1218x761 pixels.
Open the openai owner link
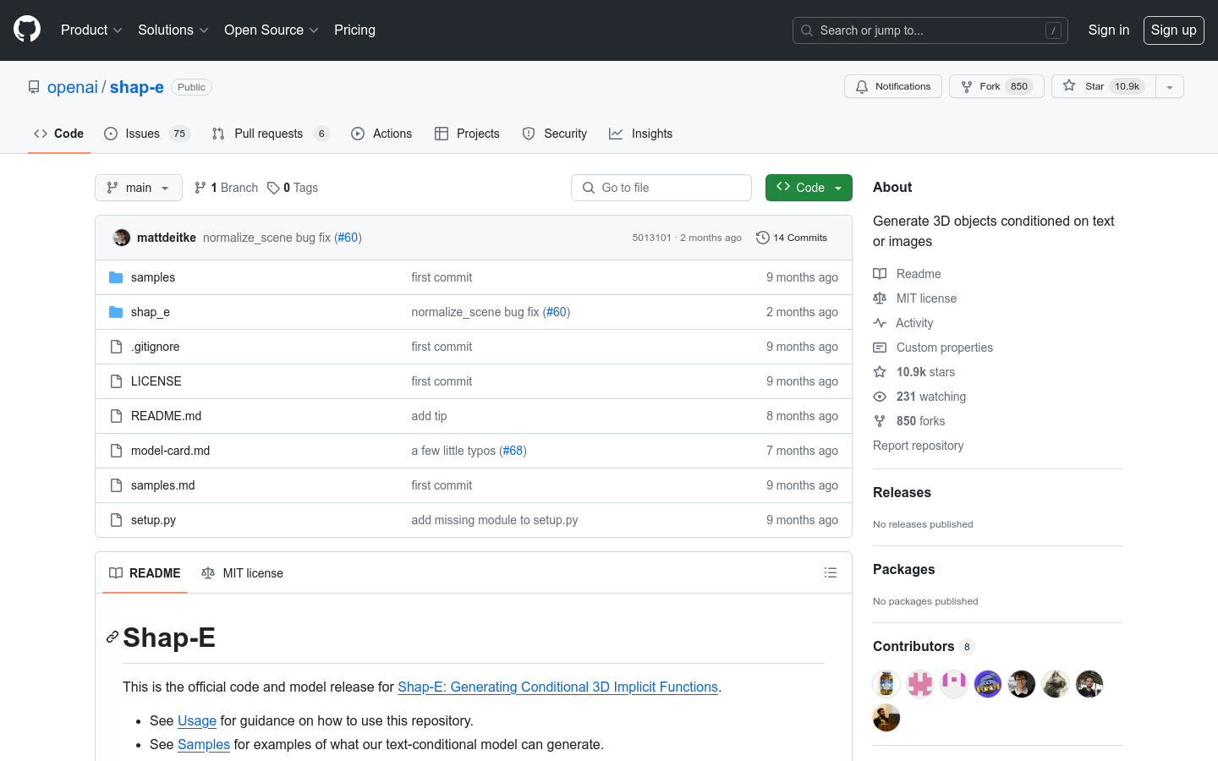(x=73, y=87)
